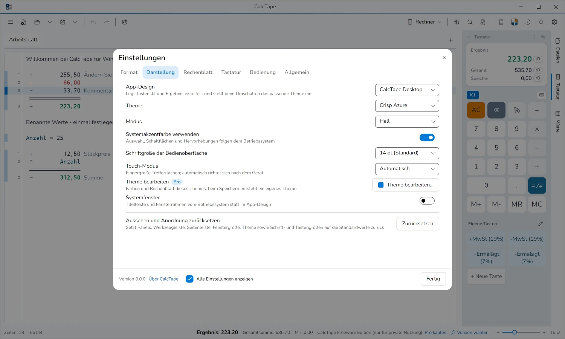The height and width of the screenshot is (339, 565).
Task: Click the +MwSt (19%) custom key
Action: (x=486, y=239)
